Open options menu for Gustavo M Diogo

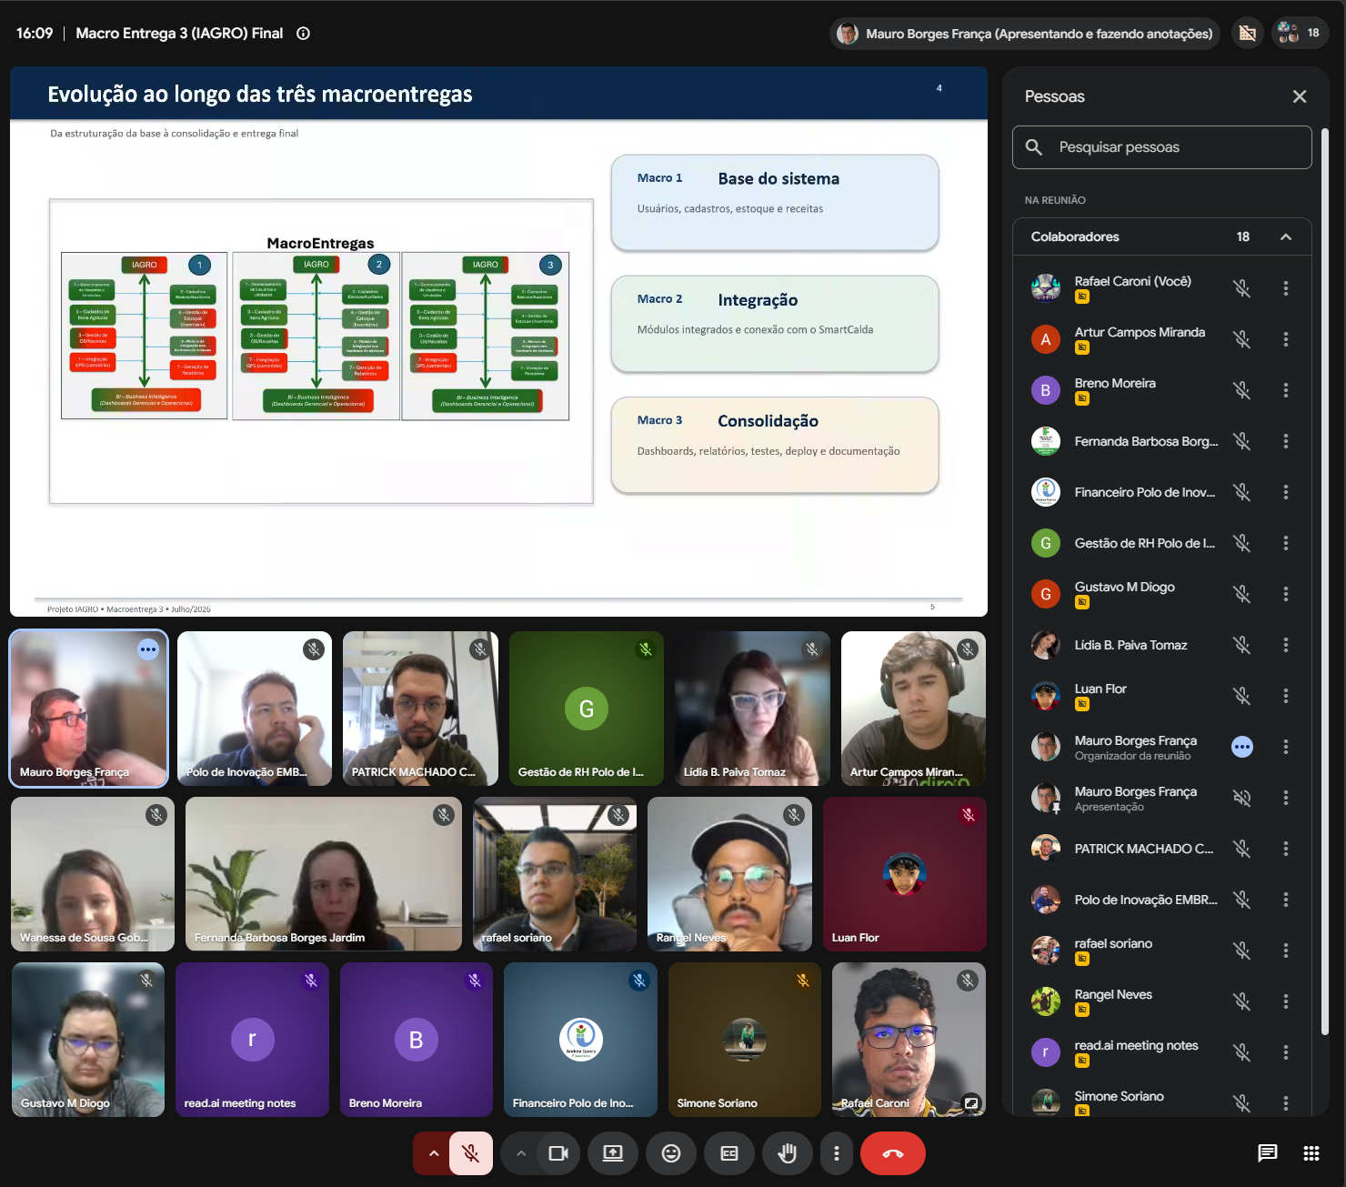coord(1286,594)
